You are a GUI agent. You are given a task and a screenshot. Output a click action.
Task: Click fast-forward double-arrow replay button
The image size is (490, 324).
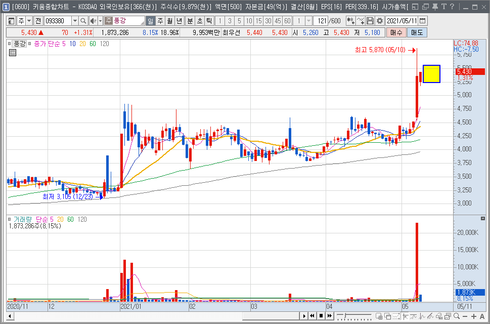(329, 316)
